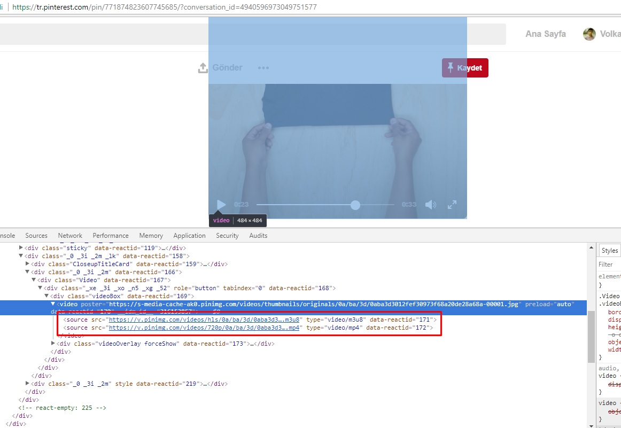621x428 pixels.
Task: Expand the videoOverlay forceShow div
Action: pos(53,343)
